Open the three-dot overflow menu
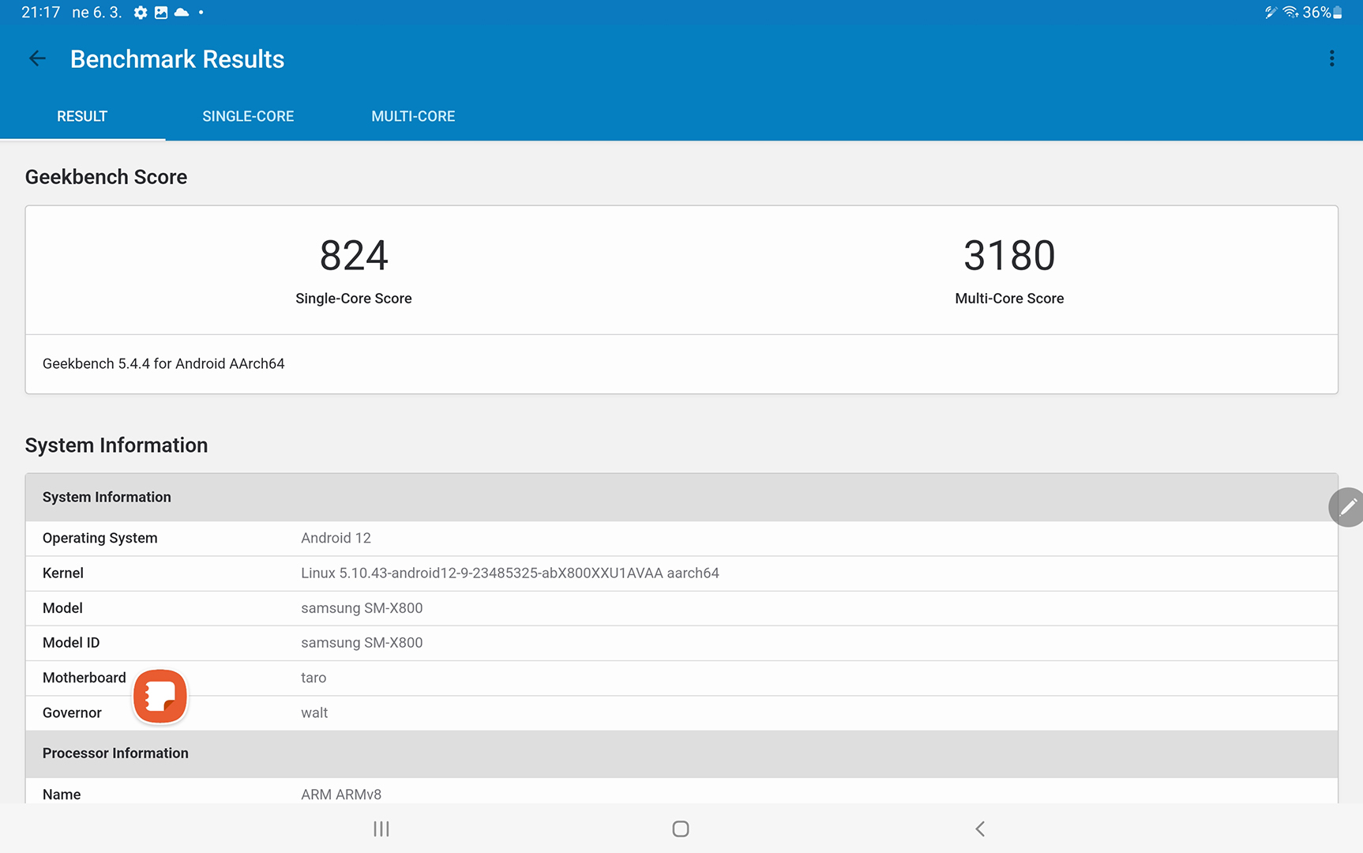 [x=1331, y=58]
